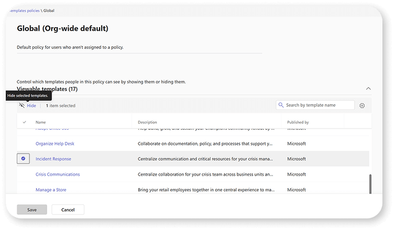
Task: Click the Hide eye-slash icon
Action: pos(22,105)
